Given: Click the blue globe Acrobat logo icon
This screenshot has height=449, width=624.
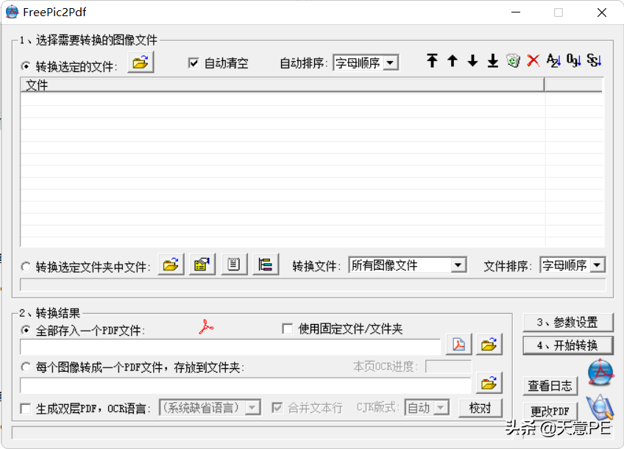Looking at the screenshot, I should (601, 373).
